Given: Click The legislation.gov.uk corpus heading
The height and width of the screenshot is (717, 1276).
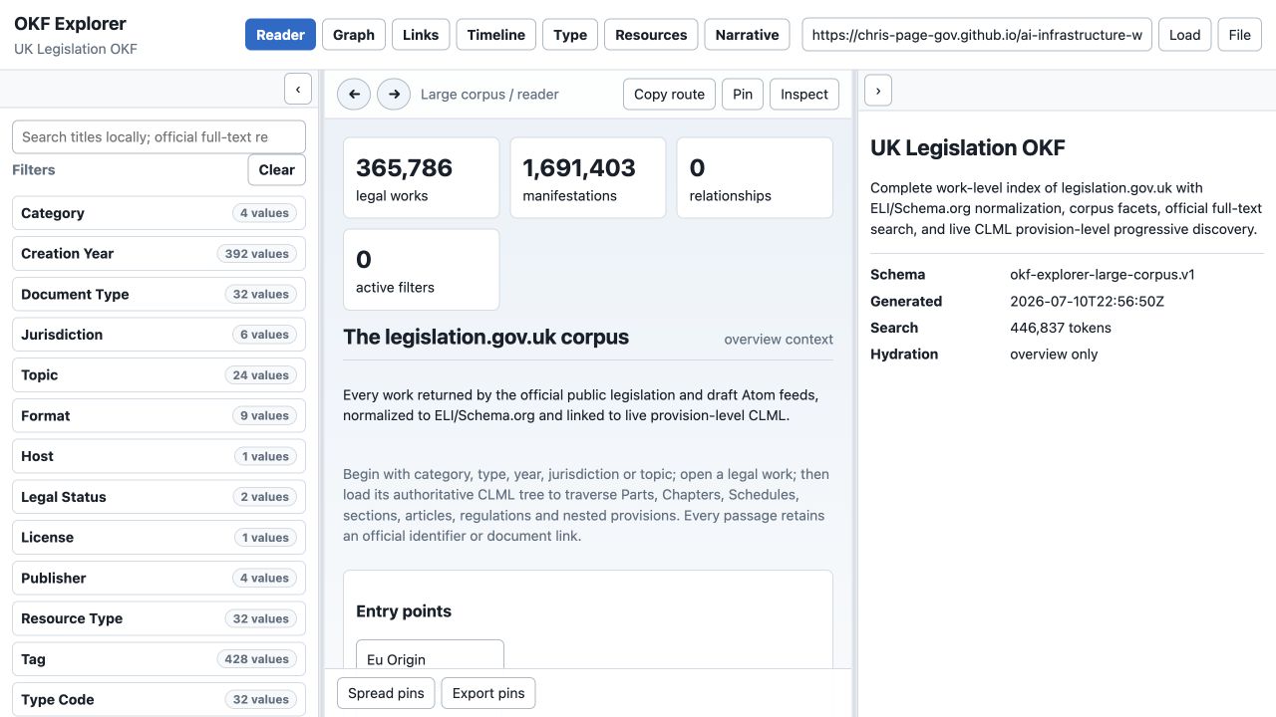Looking at the screenshot, I should pyautogui.click(x=485, y=337).
